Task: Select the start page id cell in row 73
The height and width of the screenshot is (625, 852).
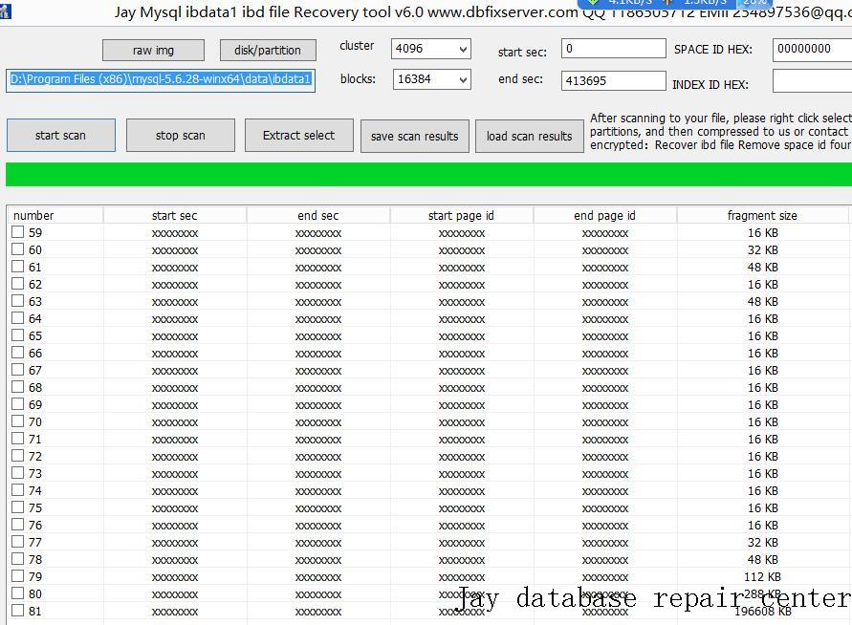Action: pyautogui.click(x=462, y=474)
